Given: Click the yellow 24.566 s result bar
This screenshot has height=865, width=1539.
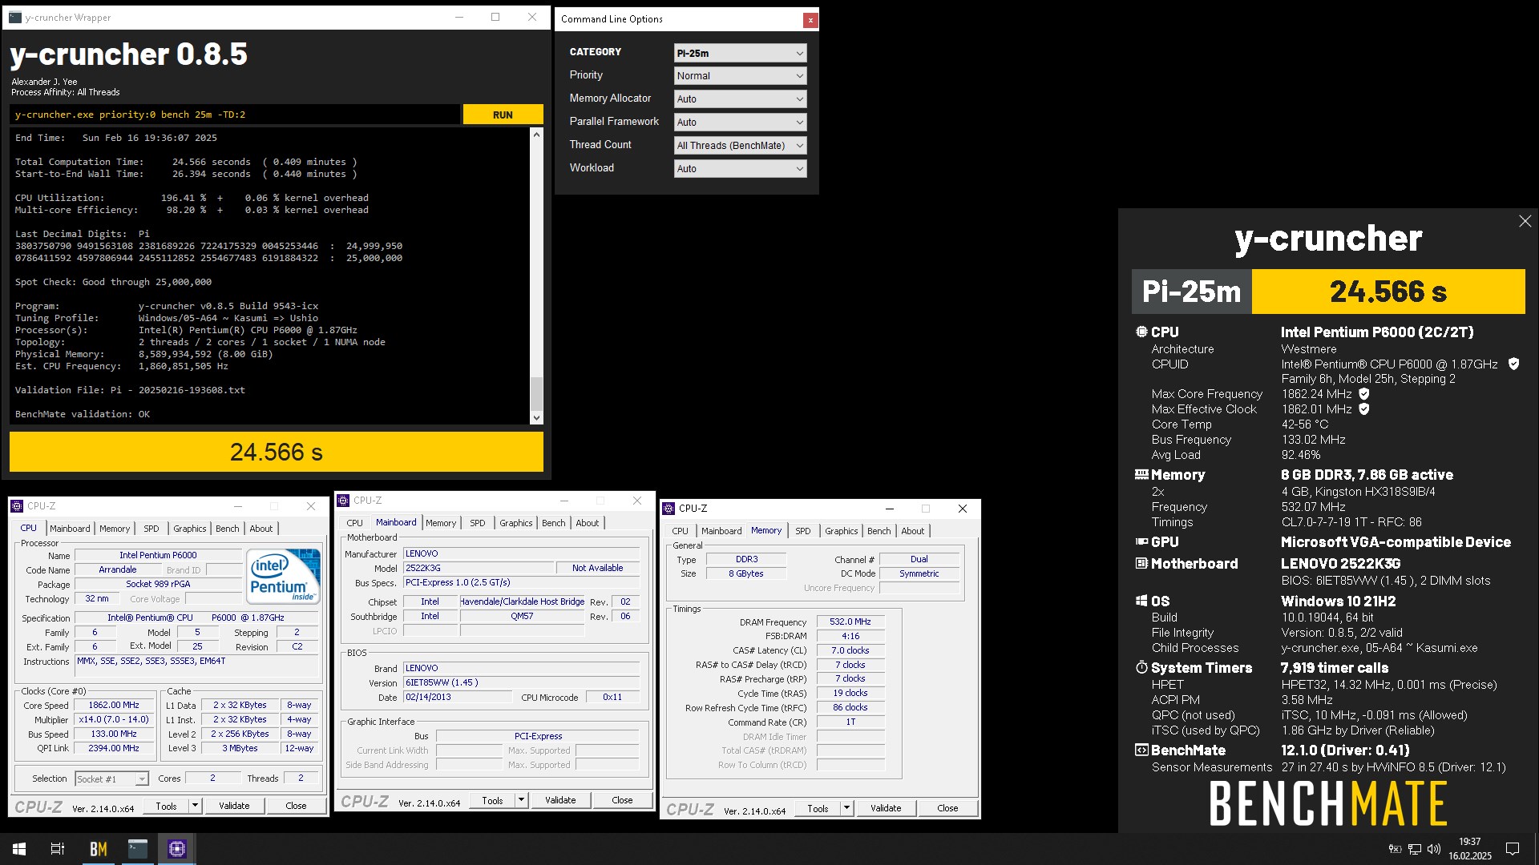Looking at the screenshot, I should [277, 452].
